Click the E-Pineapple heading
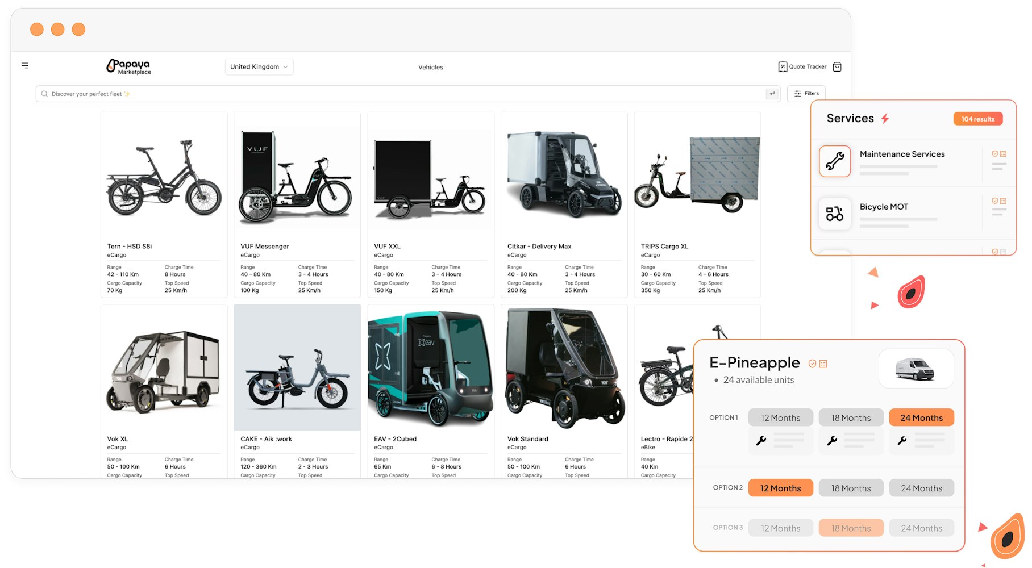This screenshot has height=568, width=1032. tap(755, 362)
